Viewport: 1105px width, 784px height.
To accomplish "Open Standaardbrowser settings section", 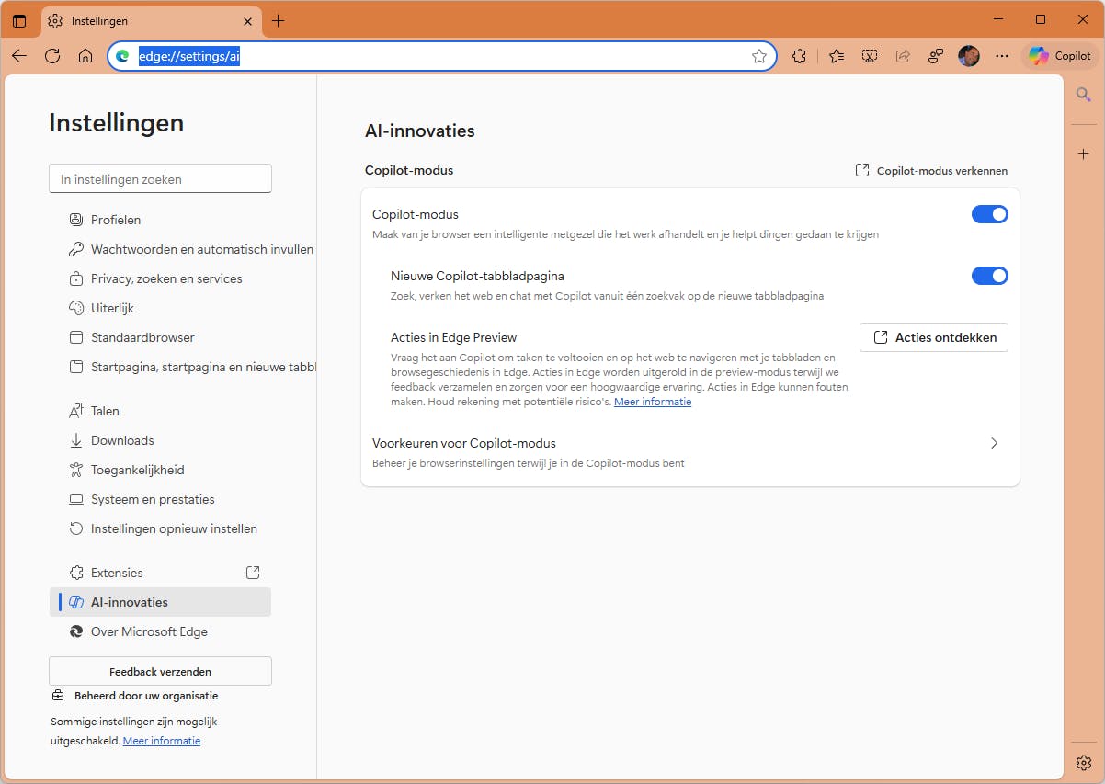I will [160, 337].
